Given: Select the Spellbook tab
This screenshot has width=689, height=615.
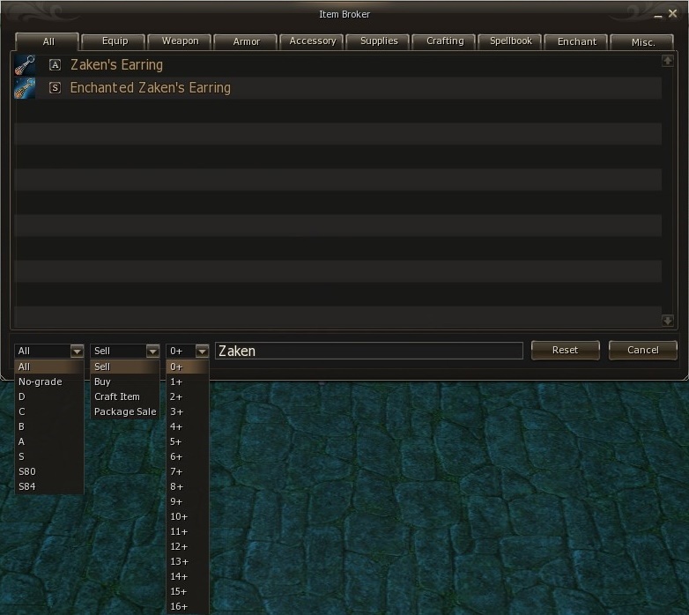Looking at the screenshot, I should pos(510,41).
